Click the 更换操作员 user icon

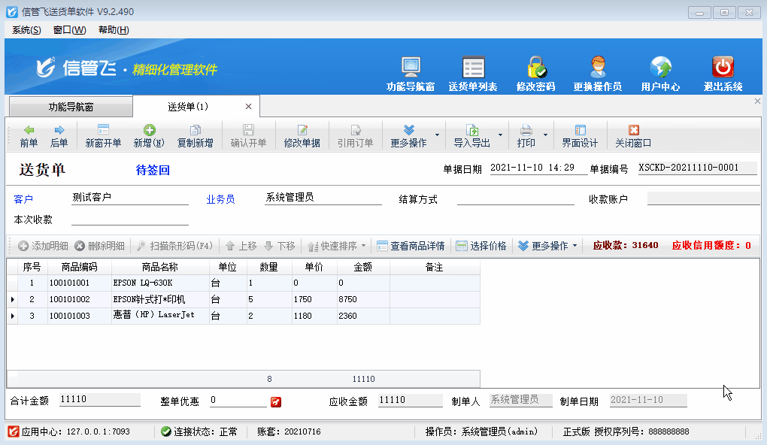tap(598, 68)
